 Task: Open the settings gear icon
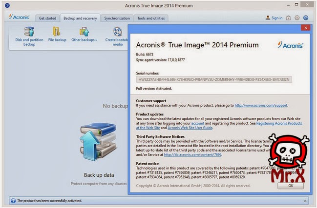click(297, 18)
